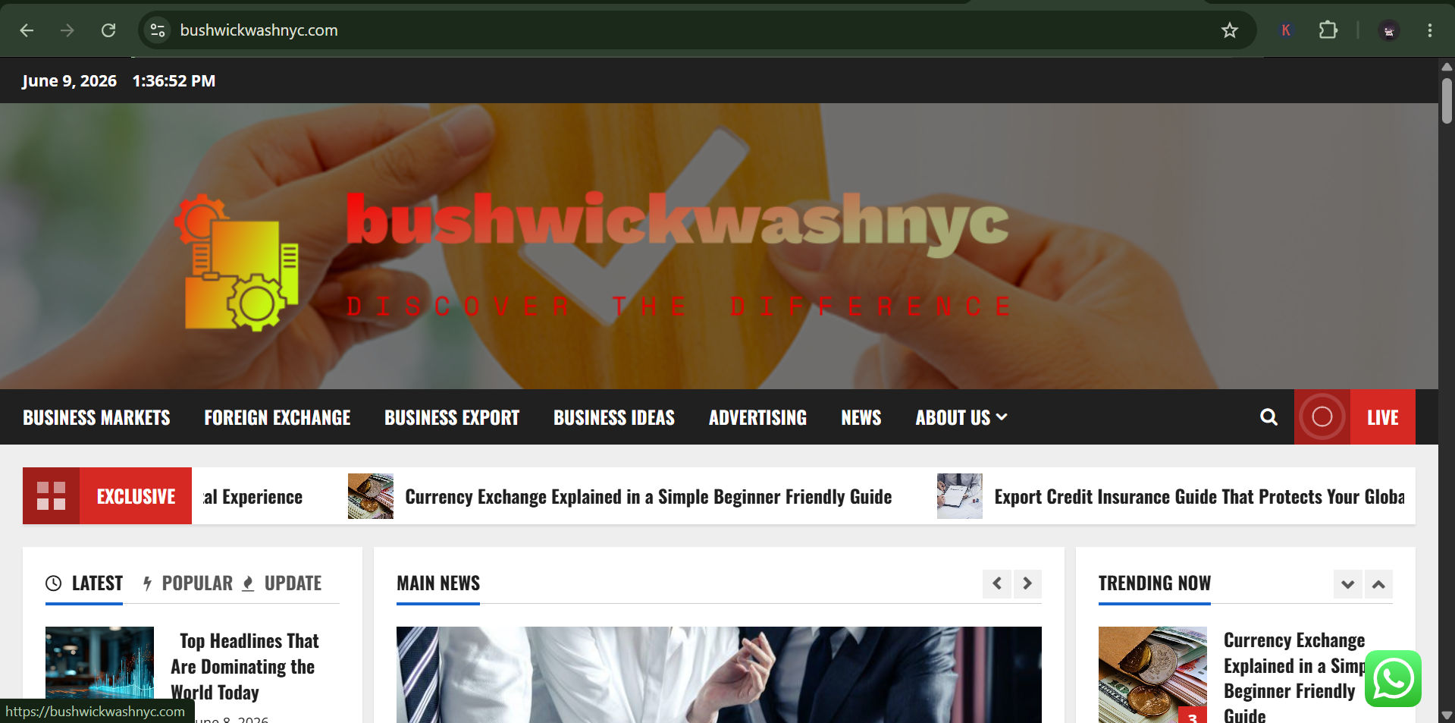Reload the current page

click(108, 30)
